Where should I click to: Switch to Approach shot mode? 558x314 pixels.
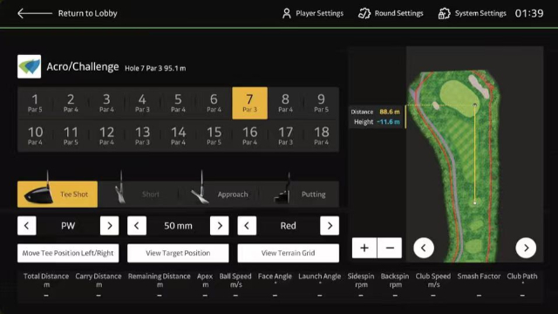click(219, 194)
